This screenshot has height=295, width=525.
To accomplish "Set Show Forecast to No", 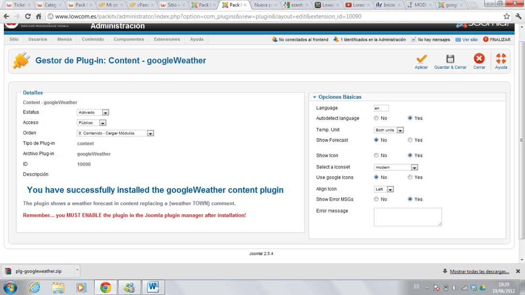I will [377, 140].
